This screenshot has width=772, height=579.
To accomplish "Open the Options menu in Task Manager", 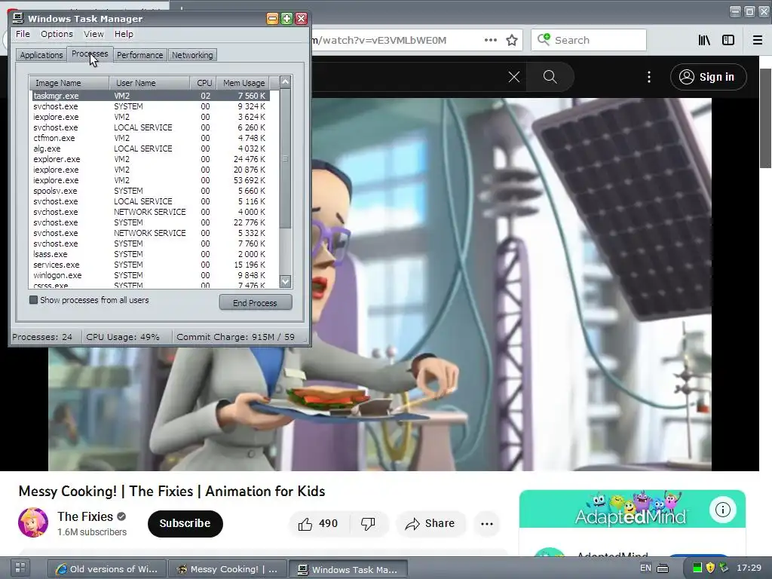I will pyautogui.click(x=57, y=34).
